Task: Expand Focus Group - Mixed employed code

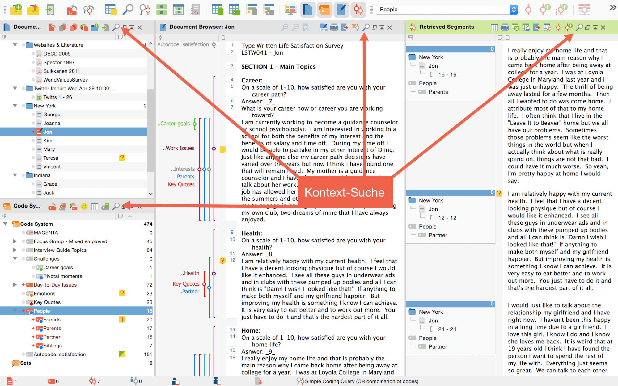Action: pos(15,241)
